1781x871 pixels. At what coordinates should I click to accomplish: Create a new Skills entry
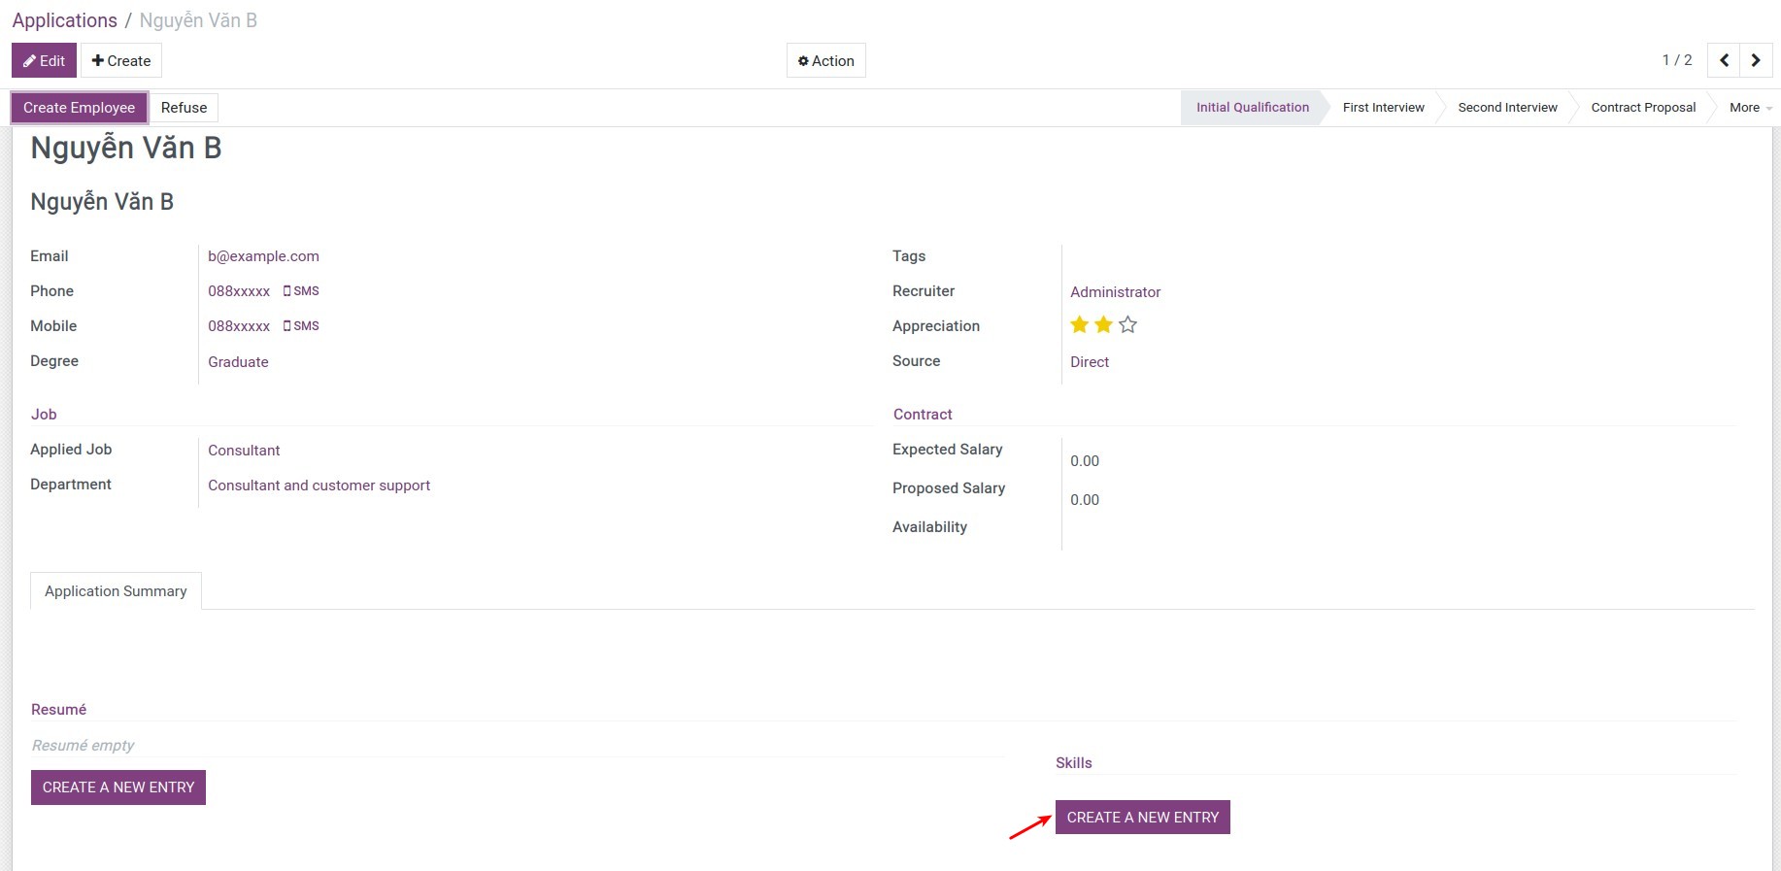tap(1142, 818)
